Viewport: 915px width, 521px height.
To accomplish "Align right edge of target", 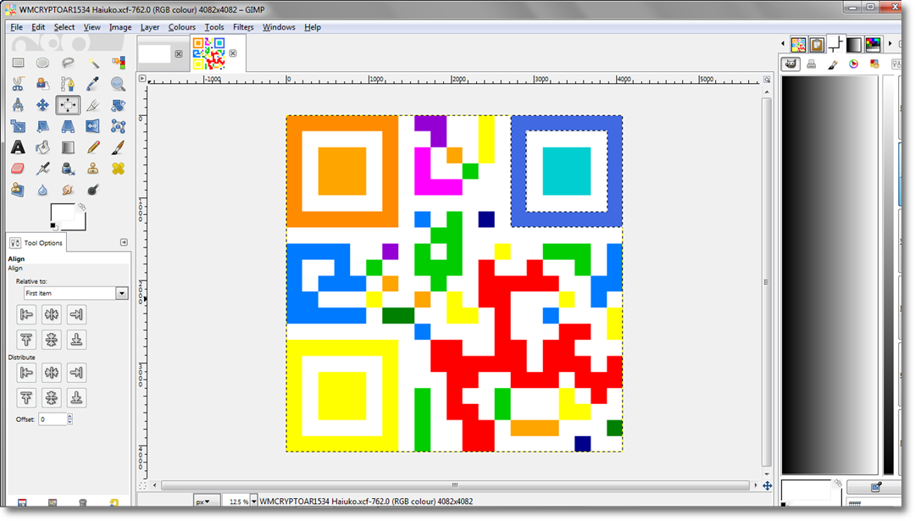I will (76, 314).
